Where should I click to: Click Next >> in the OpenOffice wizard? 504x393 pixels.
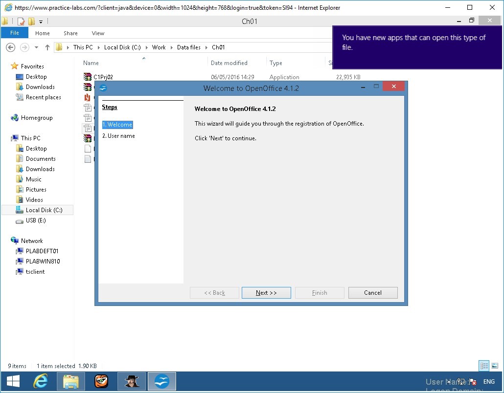266,292
